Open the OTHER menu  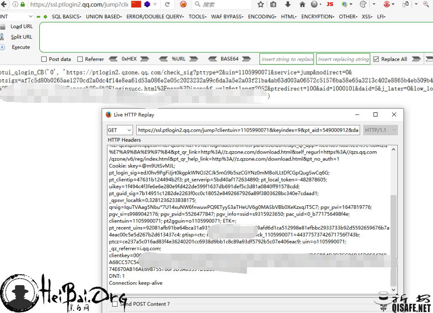click(x=348, y=16)
